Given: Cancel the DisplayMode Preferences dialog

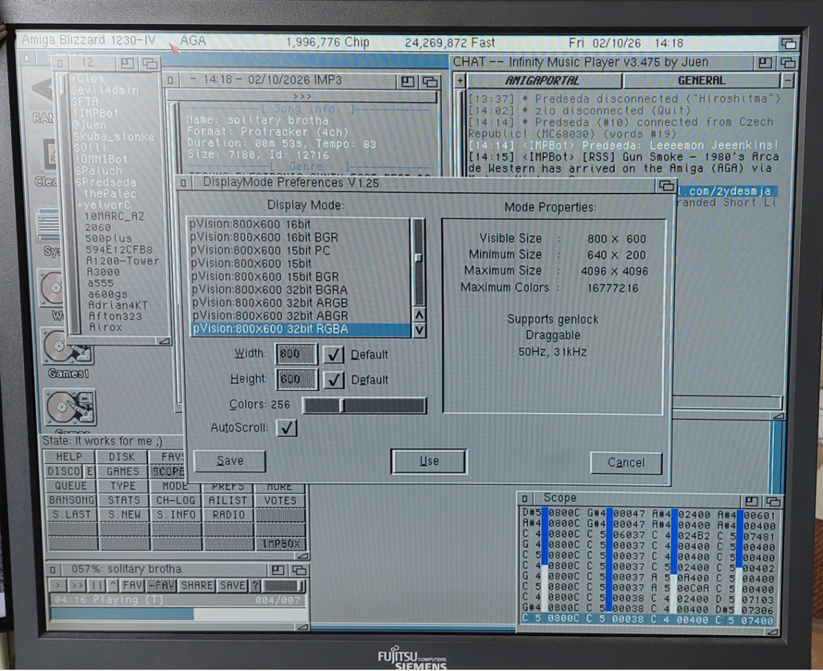Looking at the screenshot, I should [x=626, y=463].
